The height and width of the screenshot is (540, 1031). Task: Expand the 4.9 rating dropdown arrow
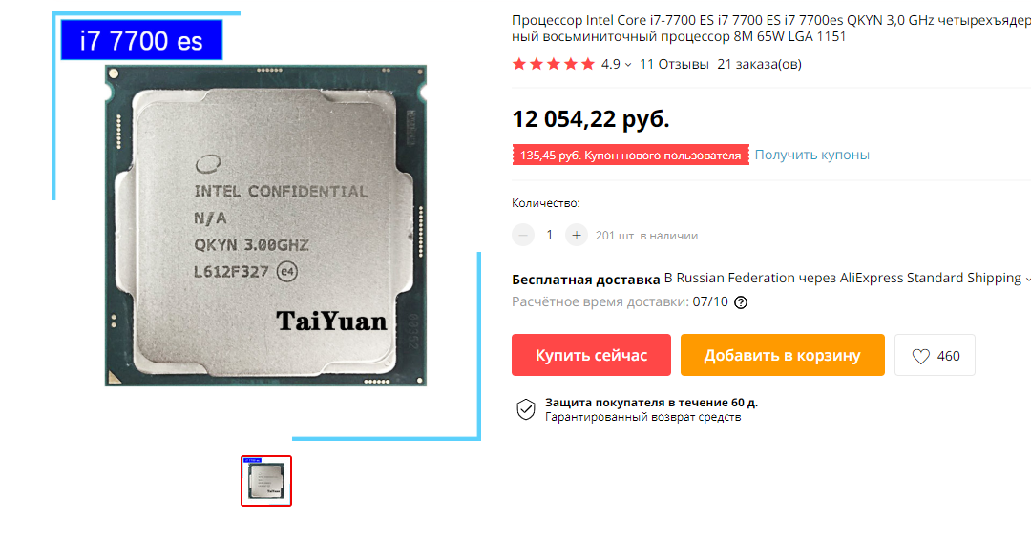tap(628, 64)
